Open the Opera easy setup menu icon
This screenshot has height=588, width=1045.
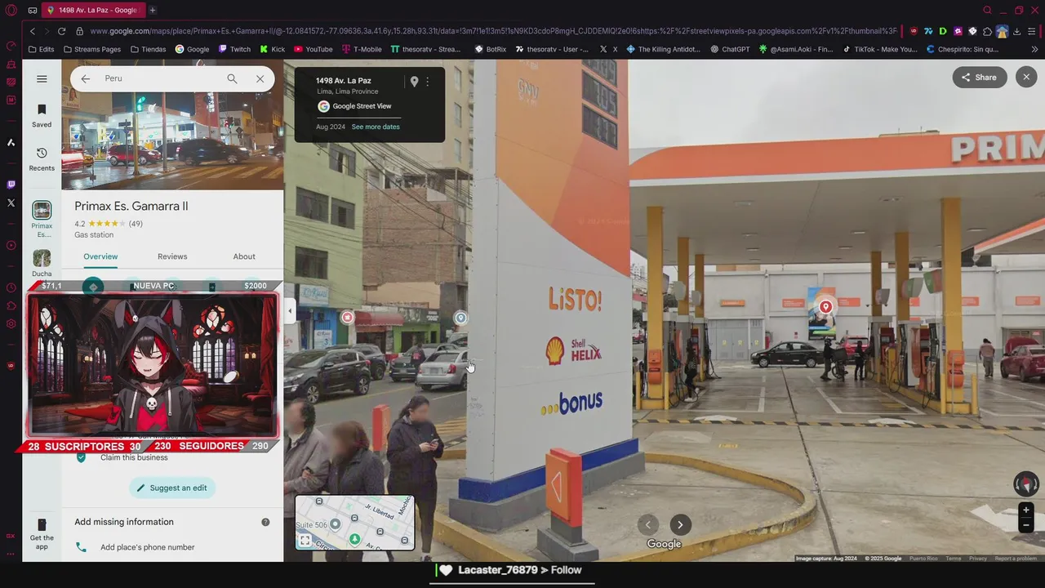(x=1032, y=31)
